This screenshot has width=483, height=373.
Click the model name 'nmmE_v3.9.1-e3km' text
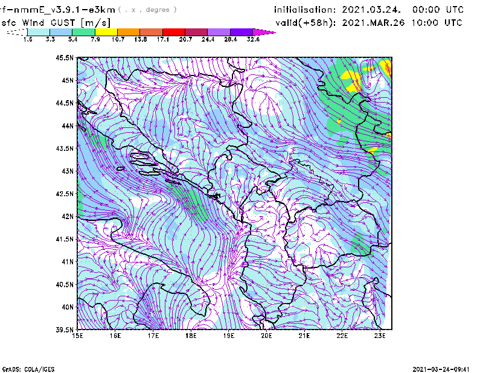65,10
